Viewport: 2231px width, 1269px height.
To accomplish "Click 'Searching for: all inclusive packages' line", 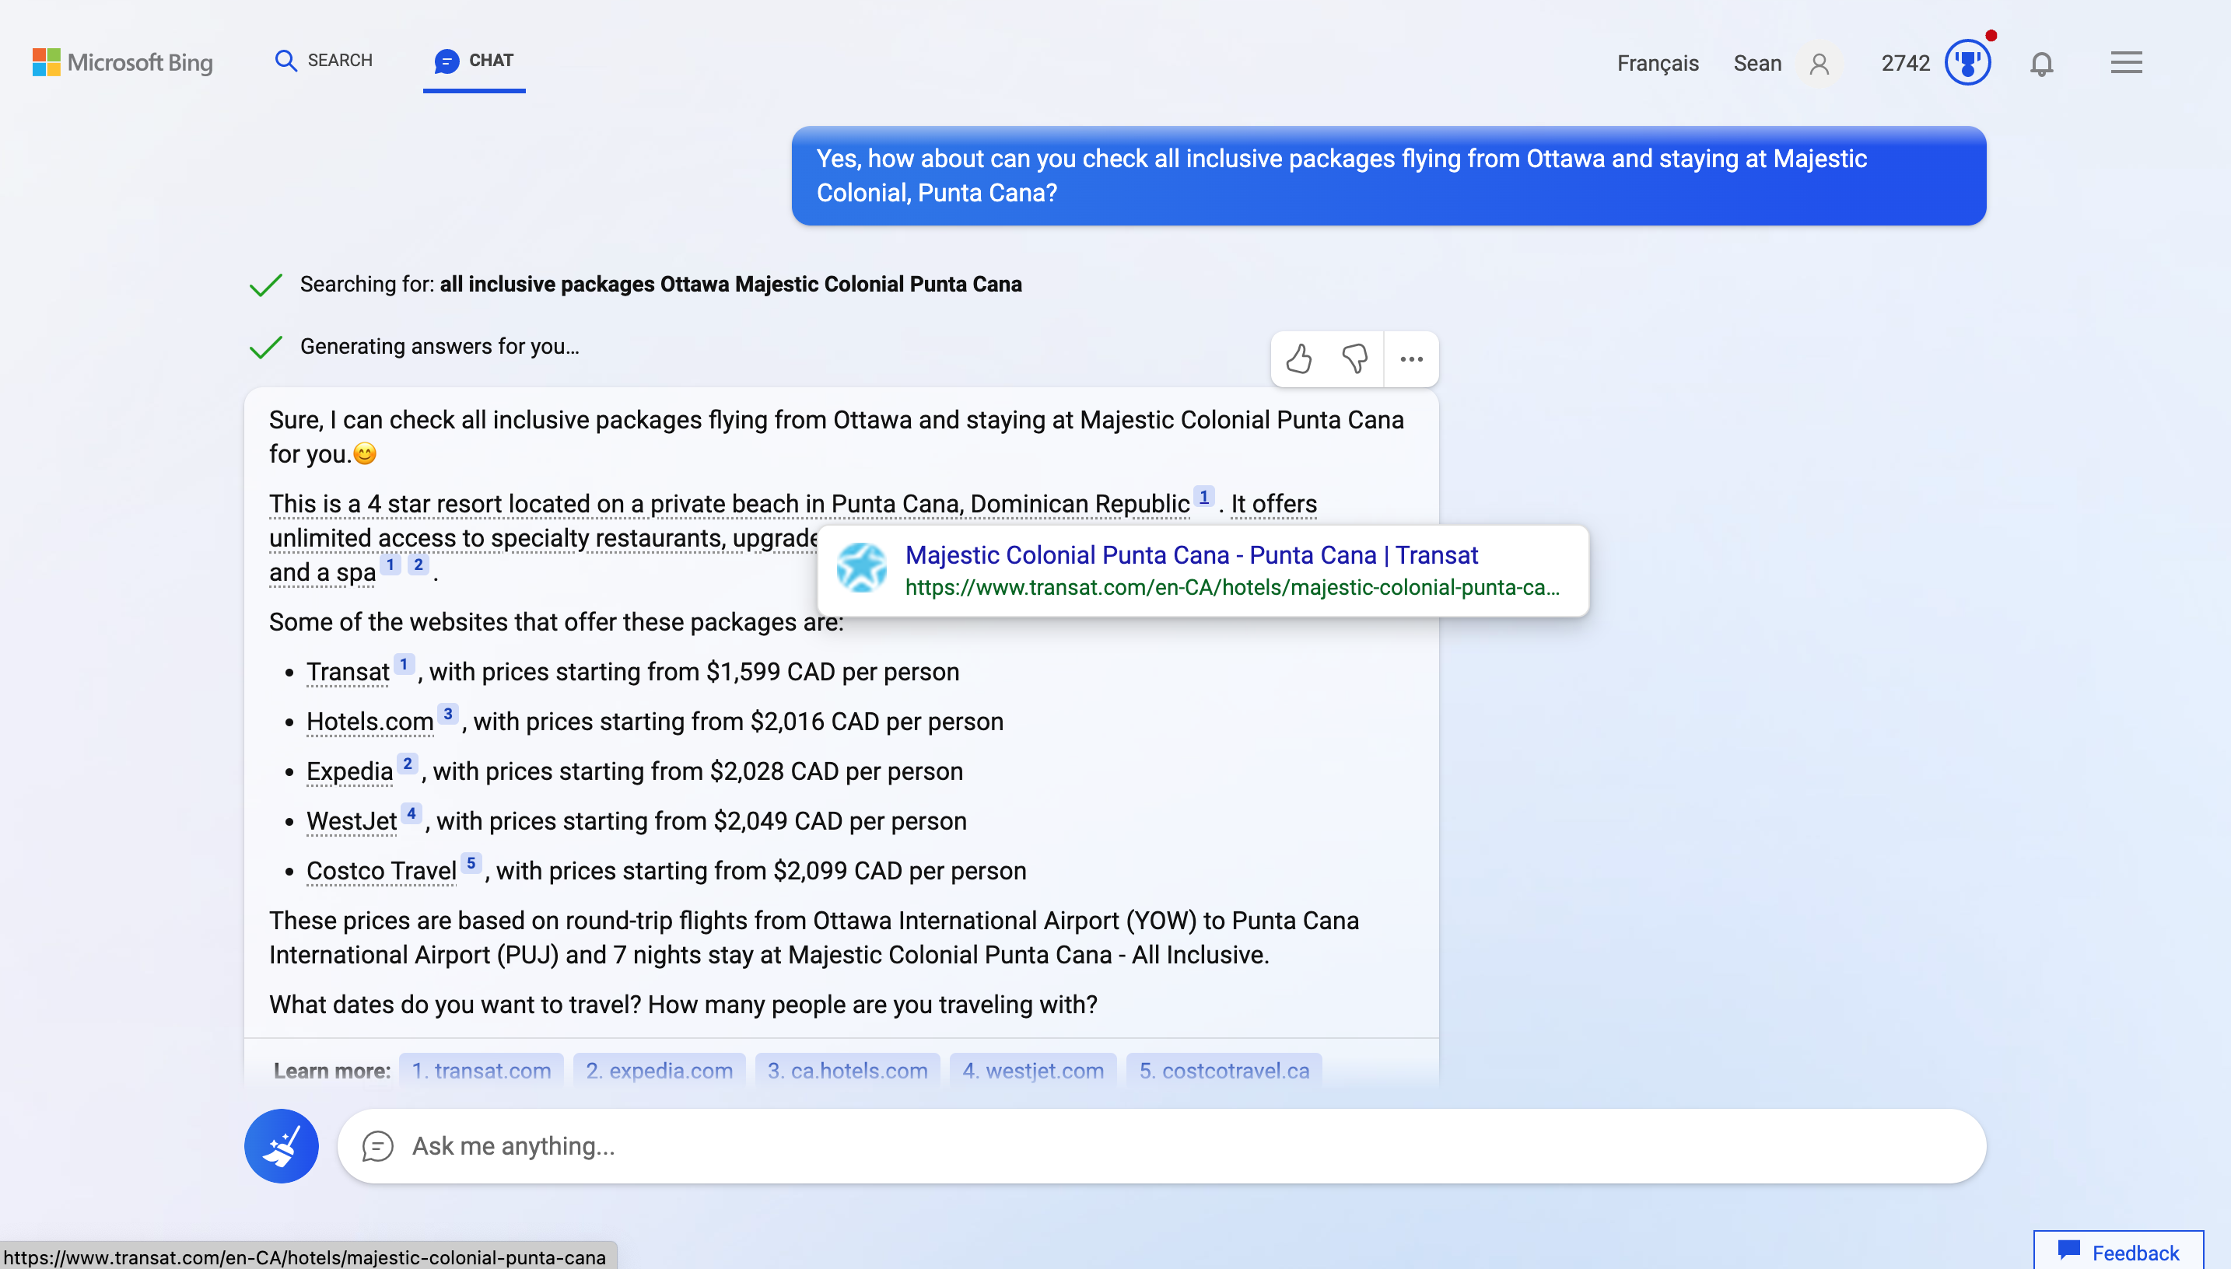I will [660, 284].
